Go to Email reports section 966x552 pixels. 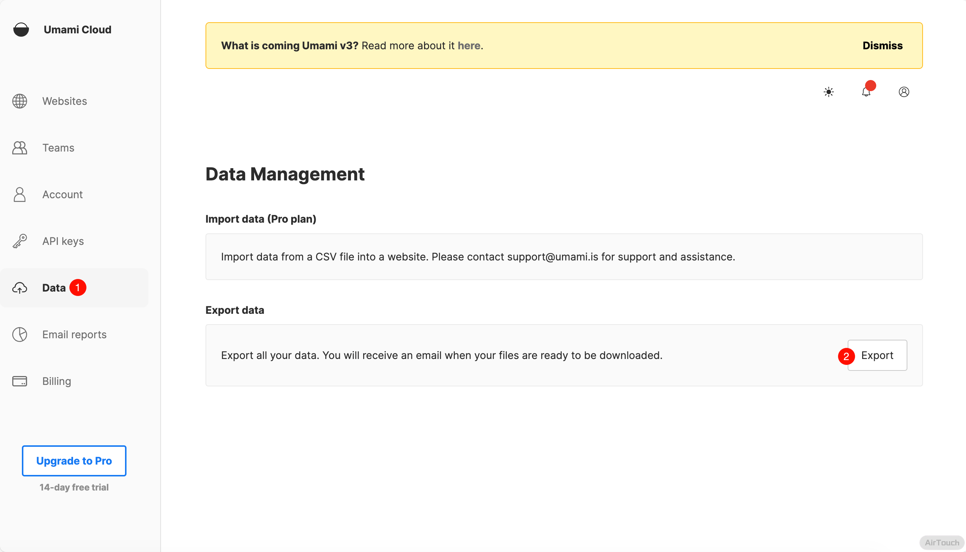(x=75, y=335)
